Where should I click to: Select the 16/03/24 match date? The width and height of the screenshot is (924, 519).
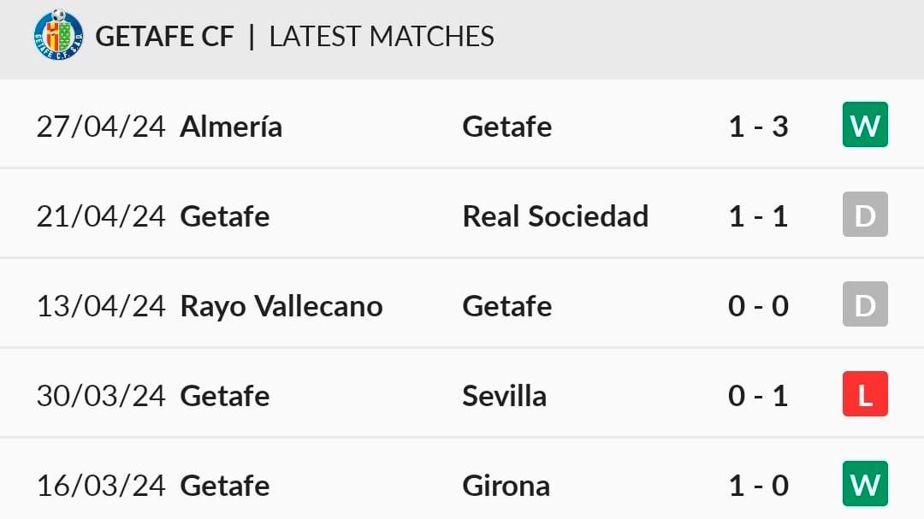click(x=101, y=486)
